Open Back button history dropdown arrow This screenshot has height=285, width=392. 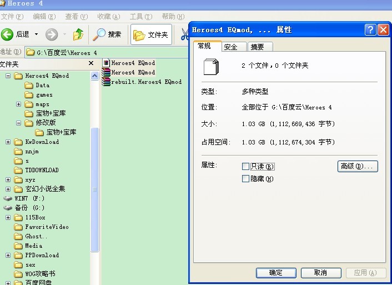36,34
